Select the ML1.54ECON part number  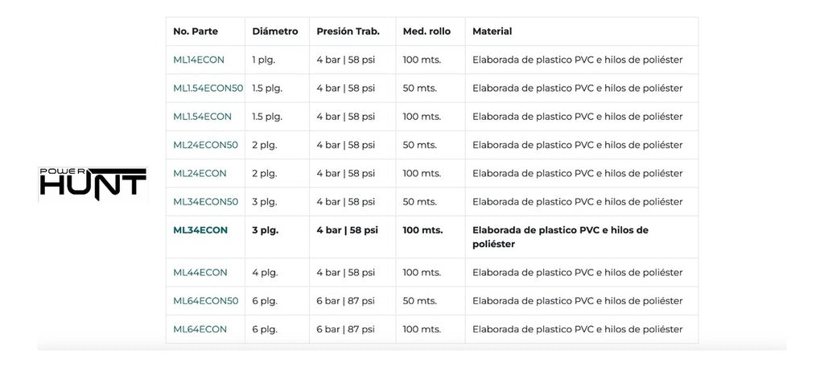pos(202,117)
